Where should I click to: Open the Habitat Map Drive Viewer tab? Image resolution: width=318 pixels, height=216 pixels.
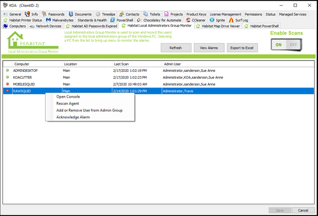pyautogui.click(x=222, y=25)
